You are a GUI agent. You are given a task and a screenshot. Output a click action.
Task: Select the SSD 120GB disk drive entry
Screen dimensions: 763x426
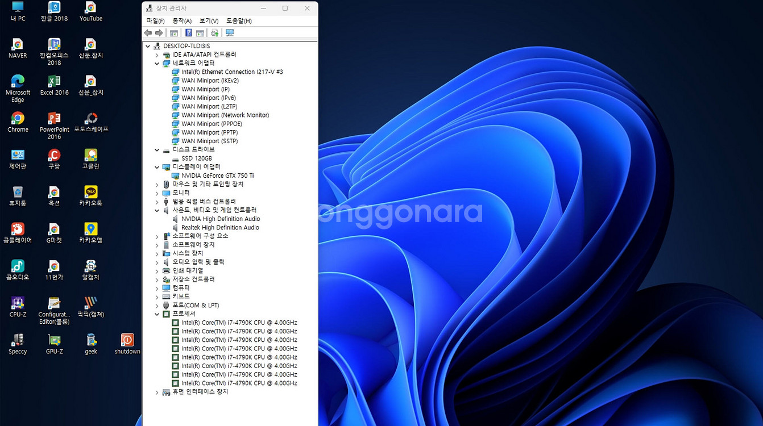(x=196, y=158)
